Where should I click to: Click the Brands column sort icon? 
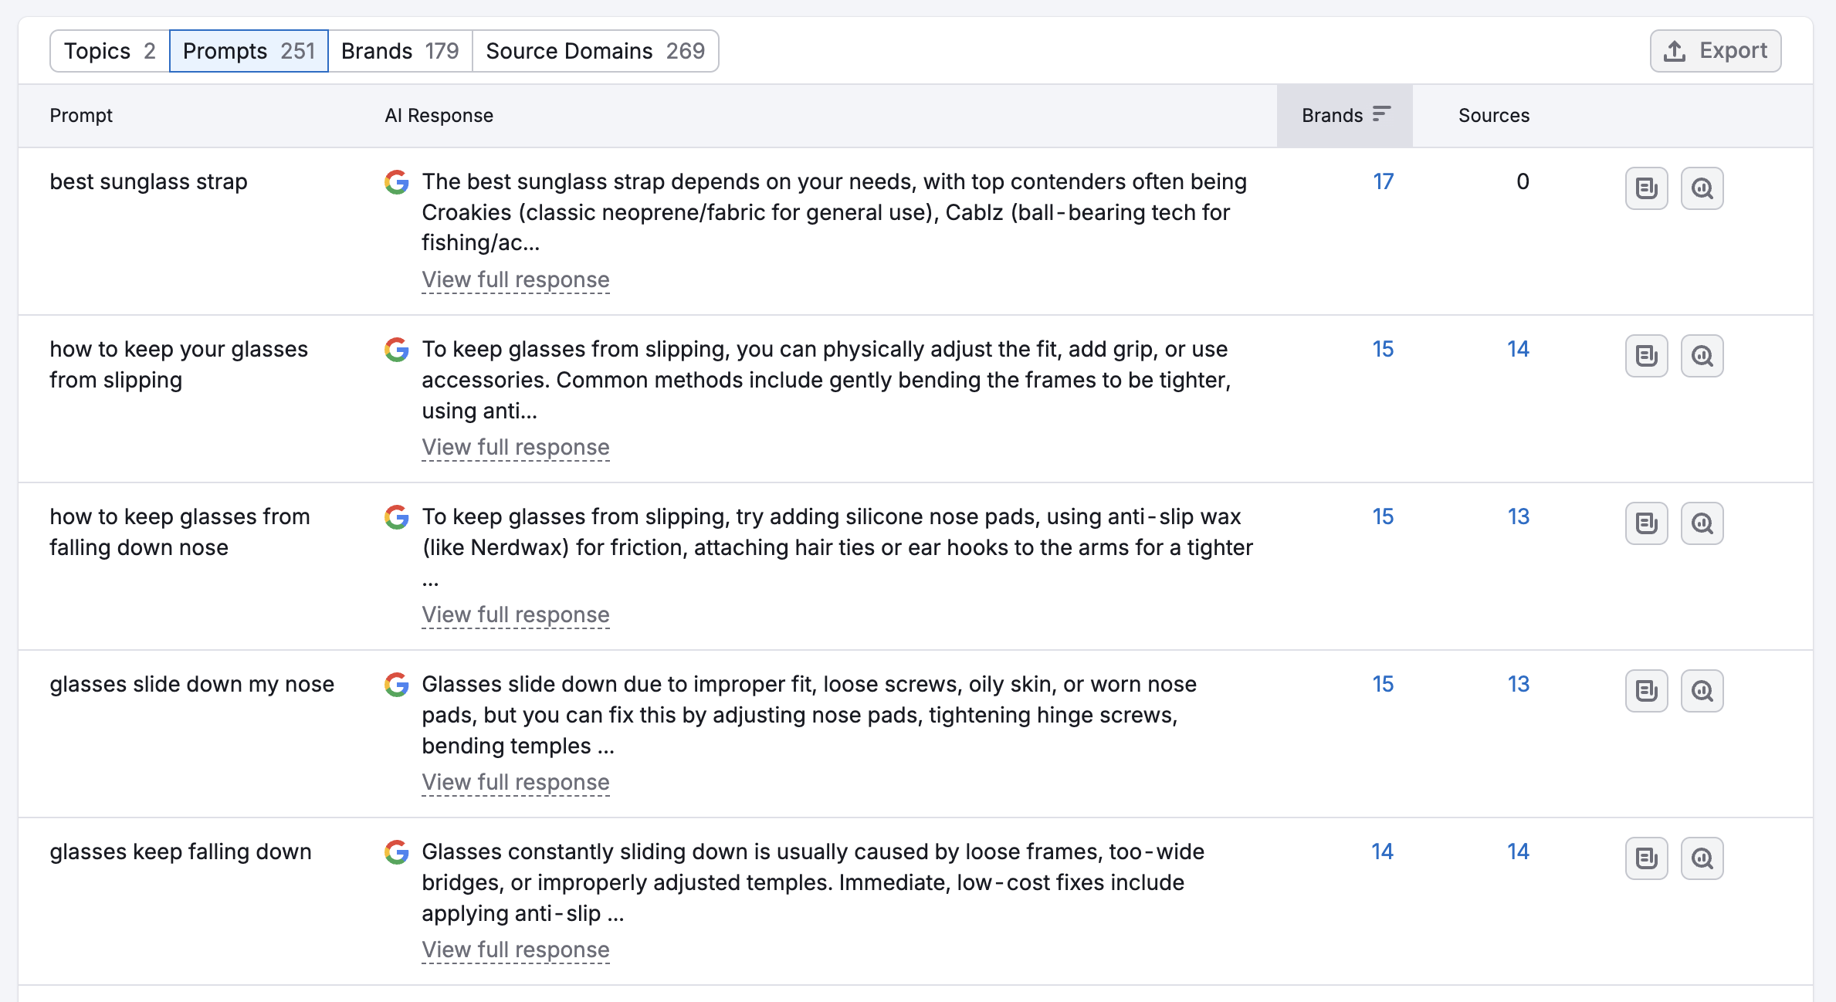(x=1381, y=115)
